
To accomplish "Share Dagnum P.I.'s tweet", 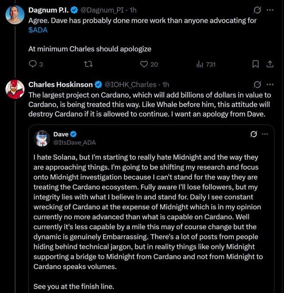I will pos(270,64).
